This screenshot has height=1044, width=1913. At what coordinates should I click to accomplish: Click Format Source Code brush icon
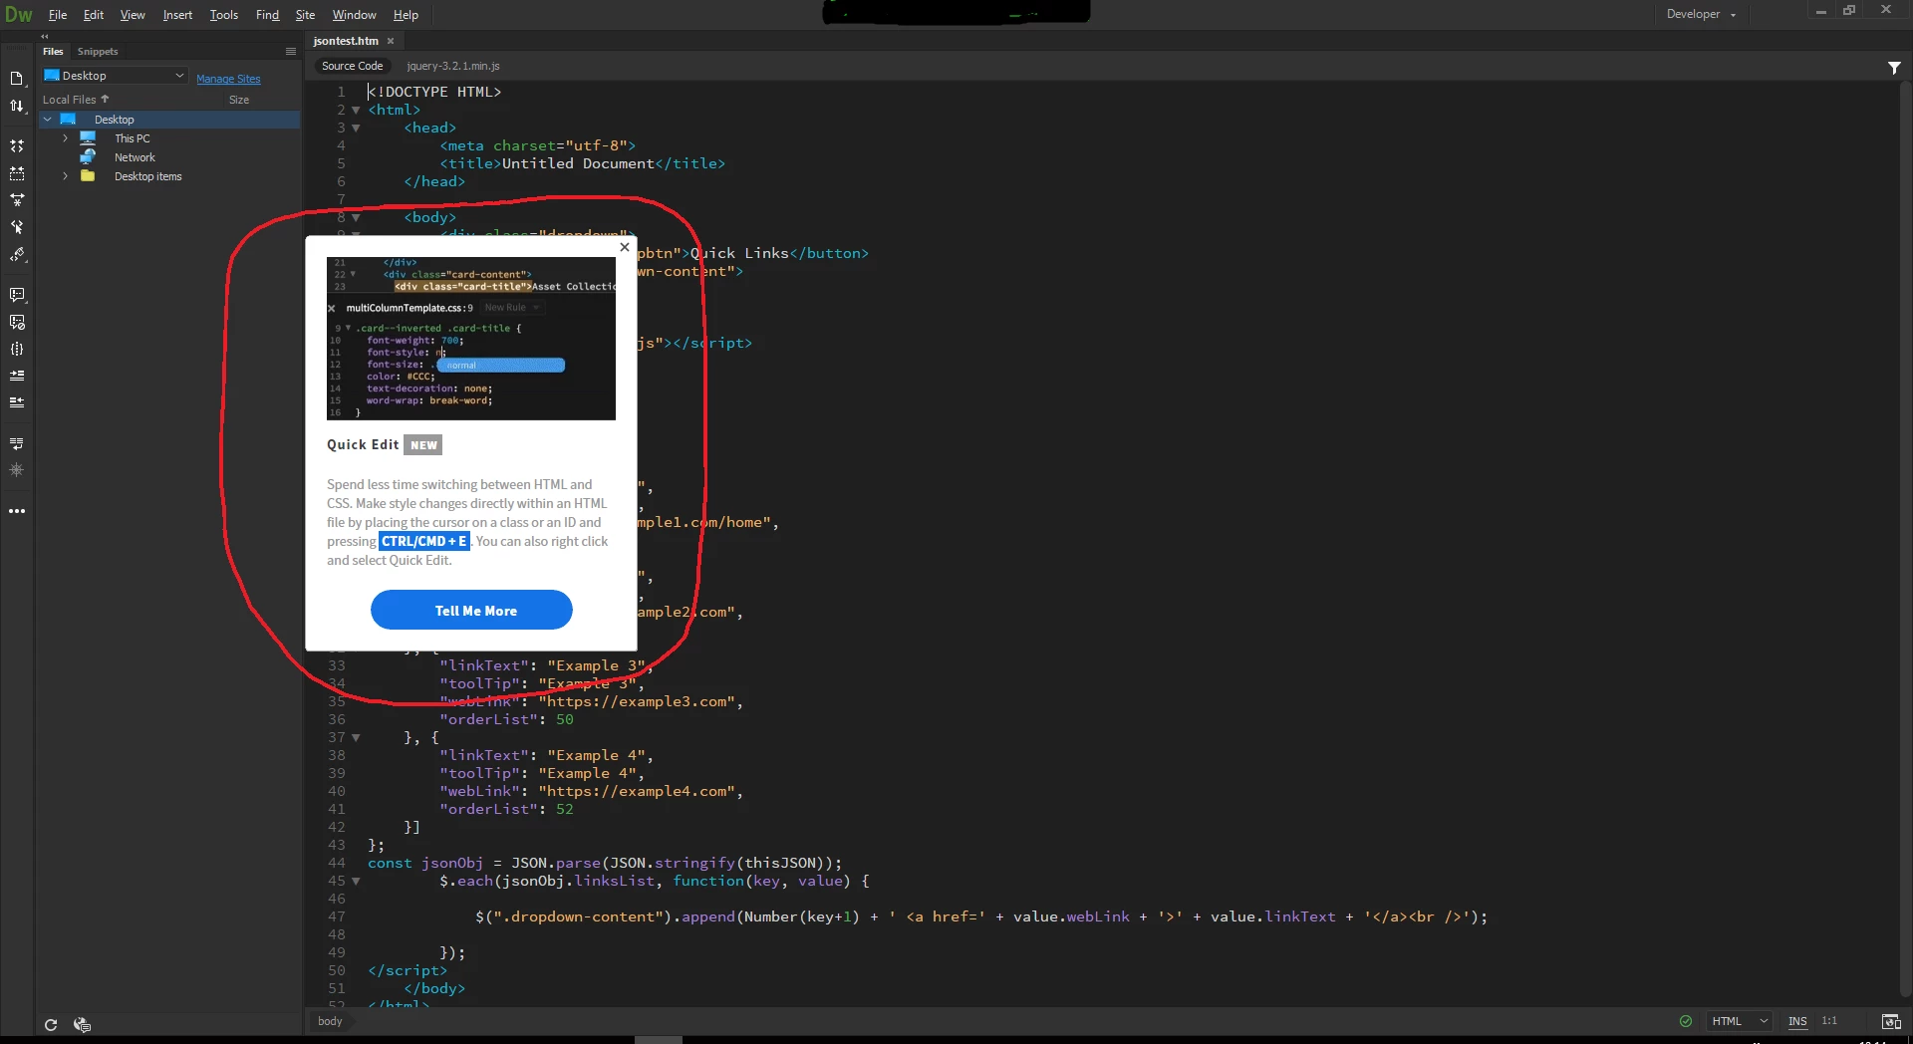pos(17,255)
